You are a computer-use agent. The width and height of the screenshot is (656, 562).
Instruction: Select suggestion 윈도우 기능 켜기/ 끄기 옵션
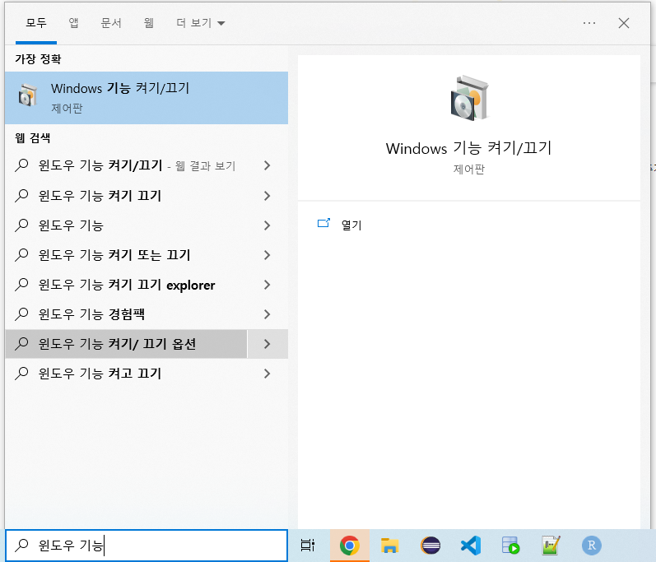pos(127,344)
